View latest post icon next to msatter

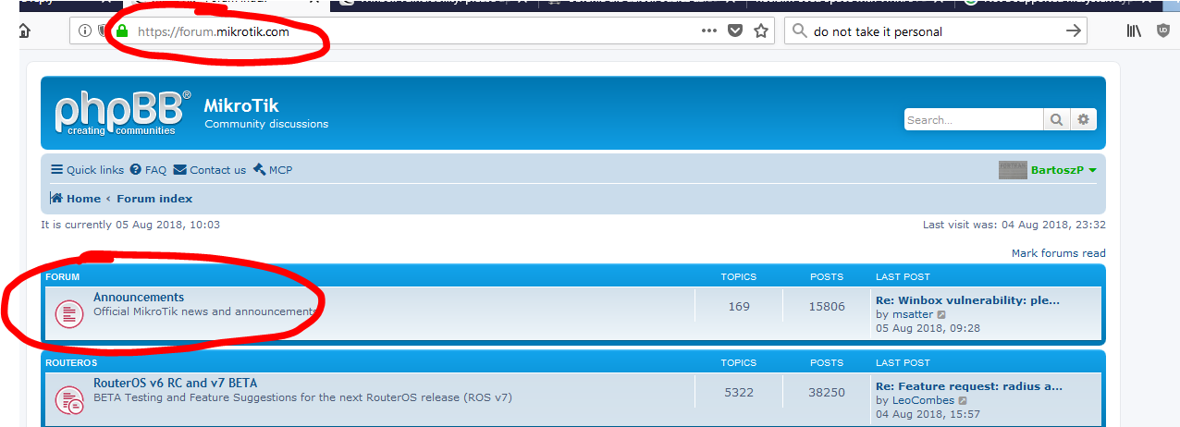[941, 314]
